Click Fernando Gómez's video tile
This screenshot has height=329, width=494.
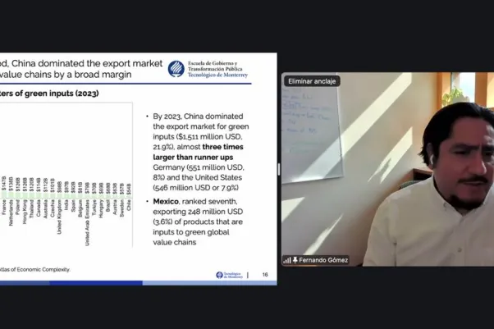(387, 170)
